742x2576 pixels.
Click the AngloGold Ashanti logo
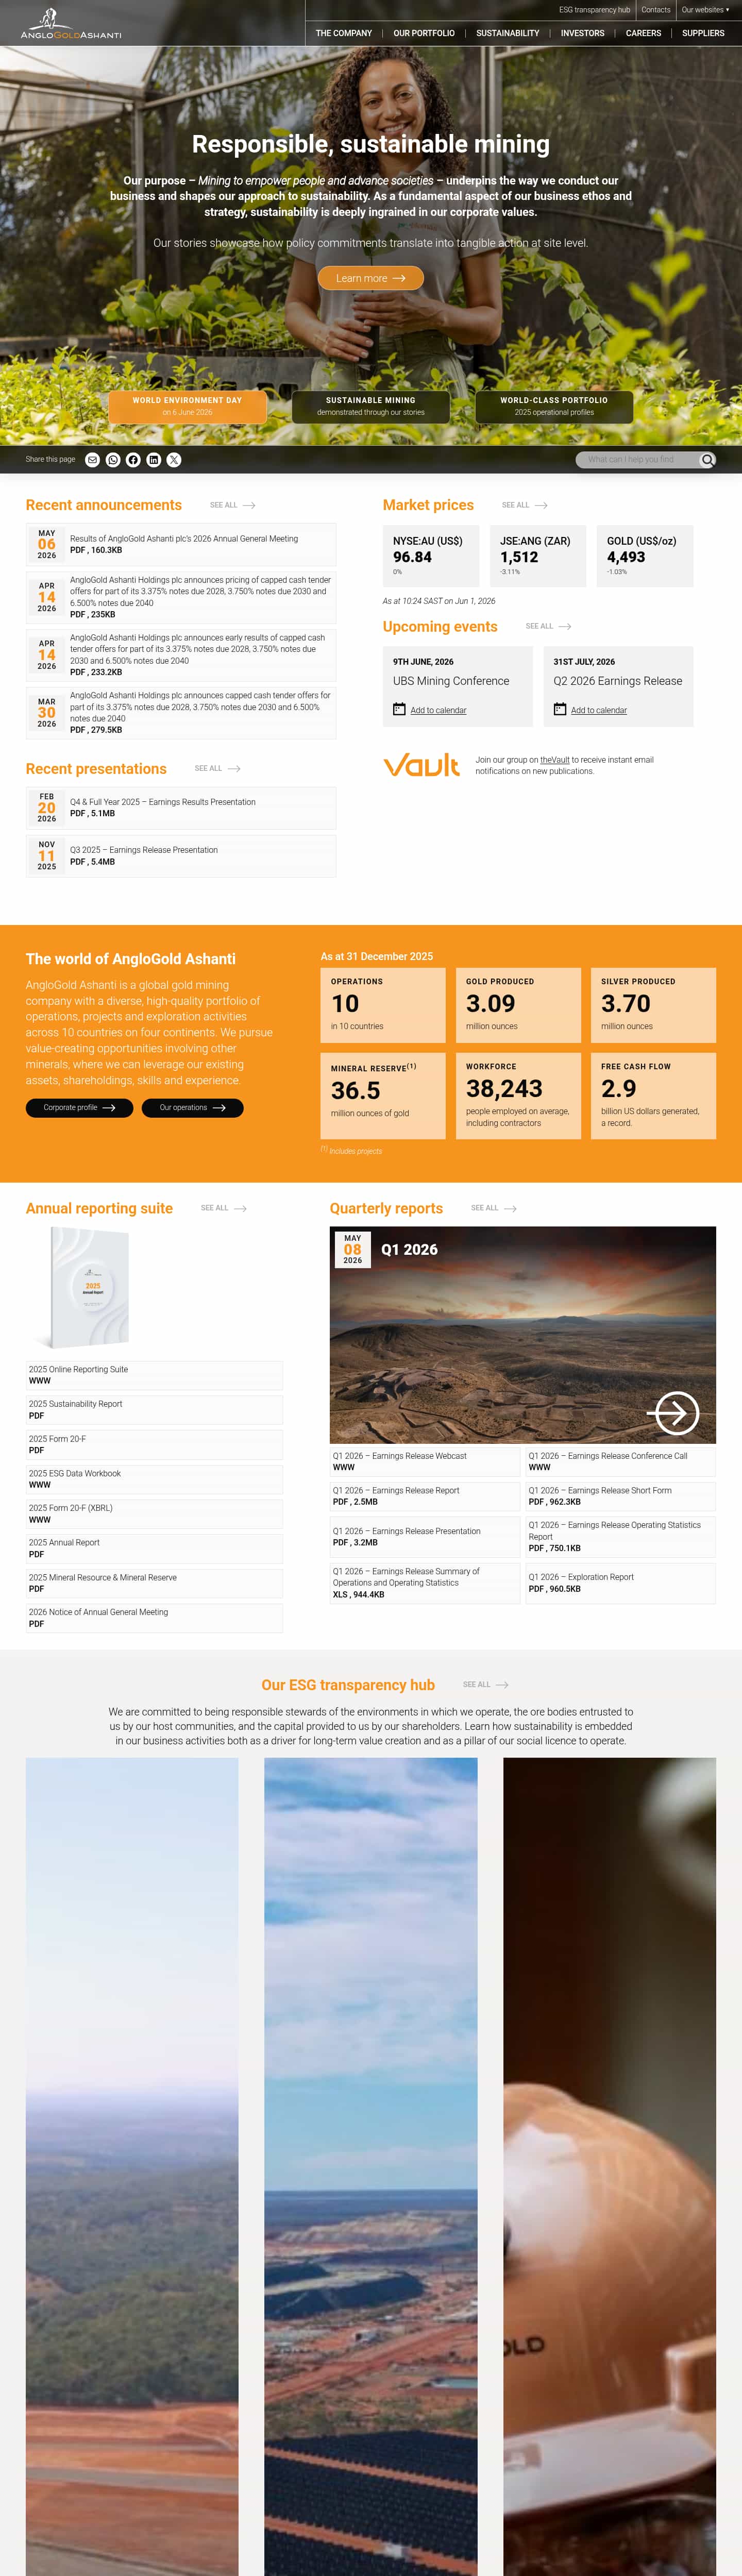point(70,23)
